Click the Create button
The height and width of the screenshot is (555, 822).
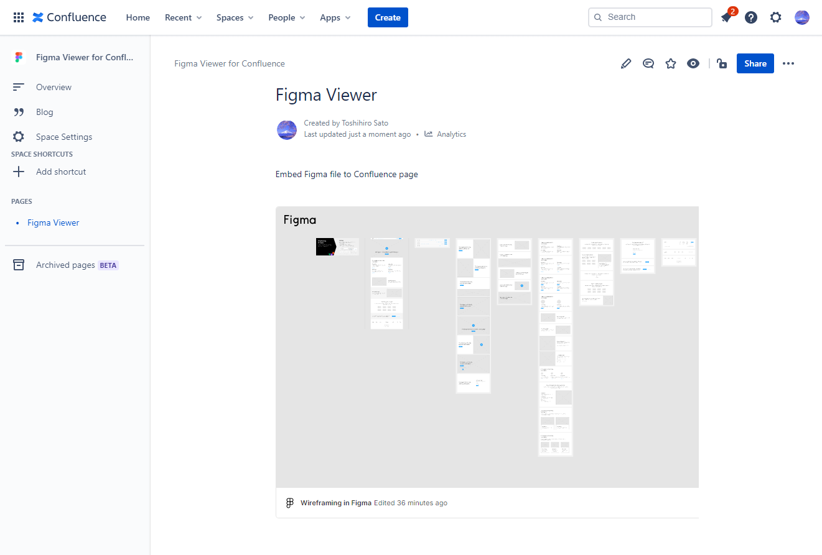point(388,17)
